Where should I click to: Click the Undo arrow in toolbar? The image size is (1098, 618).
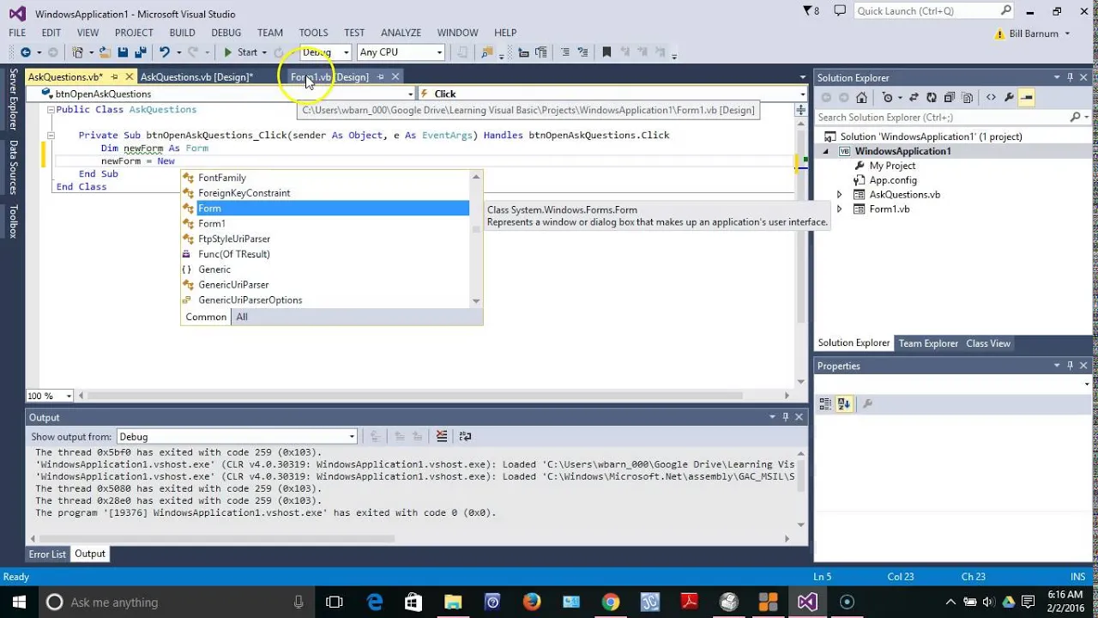(165, 52)
